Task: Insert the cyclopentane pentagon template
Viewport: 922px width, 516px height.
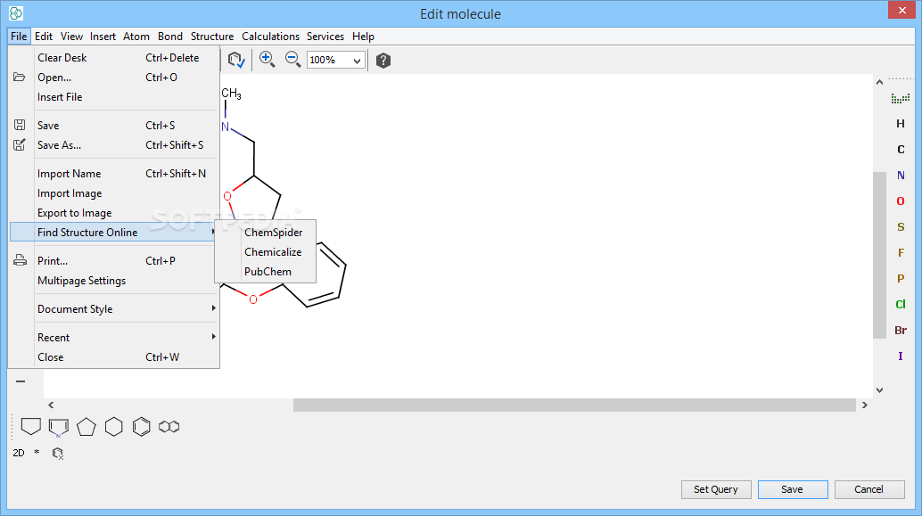Action: pyautogui.click(x=86, y=427)
